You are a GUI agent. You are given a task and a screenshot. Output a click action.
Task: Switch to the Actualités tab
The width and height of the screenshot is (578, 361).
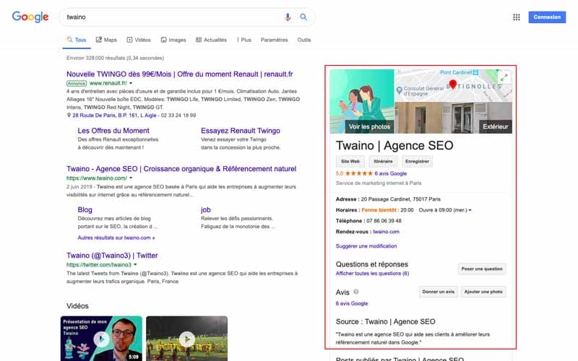211,40
